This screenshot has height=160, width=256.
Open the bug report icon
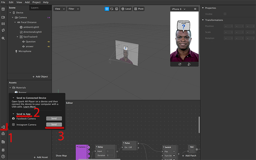pyautogui.click(x=3, y=150)
